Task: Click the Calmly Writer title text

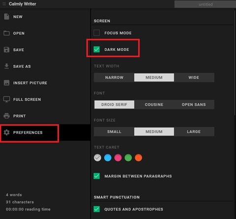Action: pos(23,4)
